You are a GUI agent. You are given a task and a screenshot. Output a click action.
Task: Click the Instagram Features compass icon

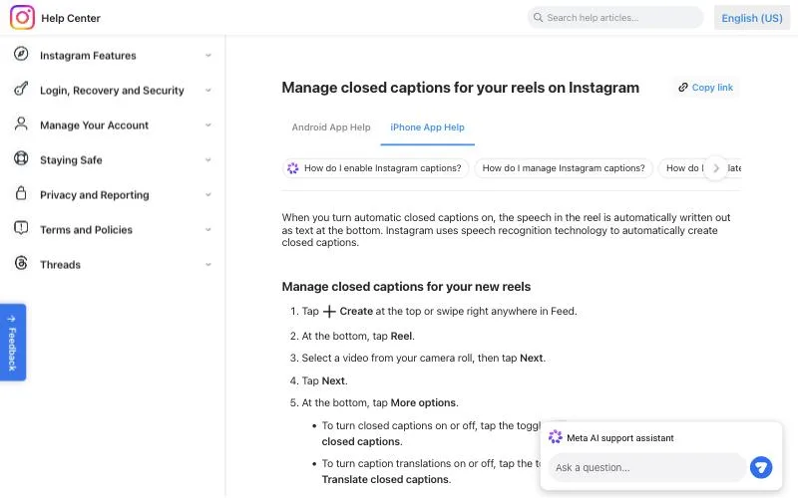point(21,54)
